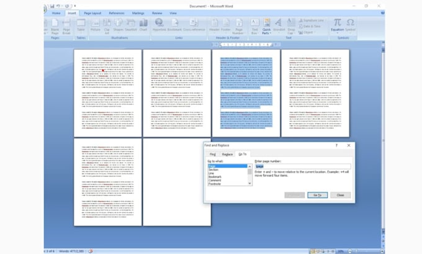Redo the last action
The height and width of the screenshot is (254, 422).
pyautogui.click(x=67, y=6)
